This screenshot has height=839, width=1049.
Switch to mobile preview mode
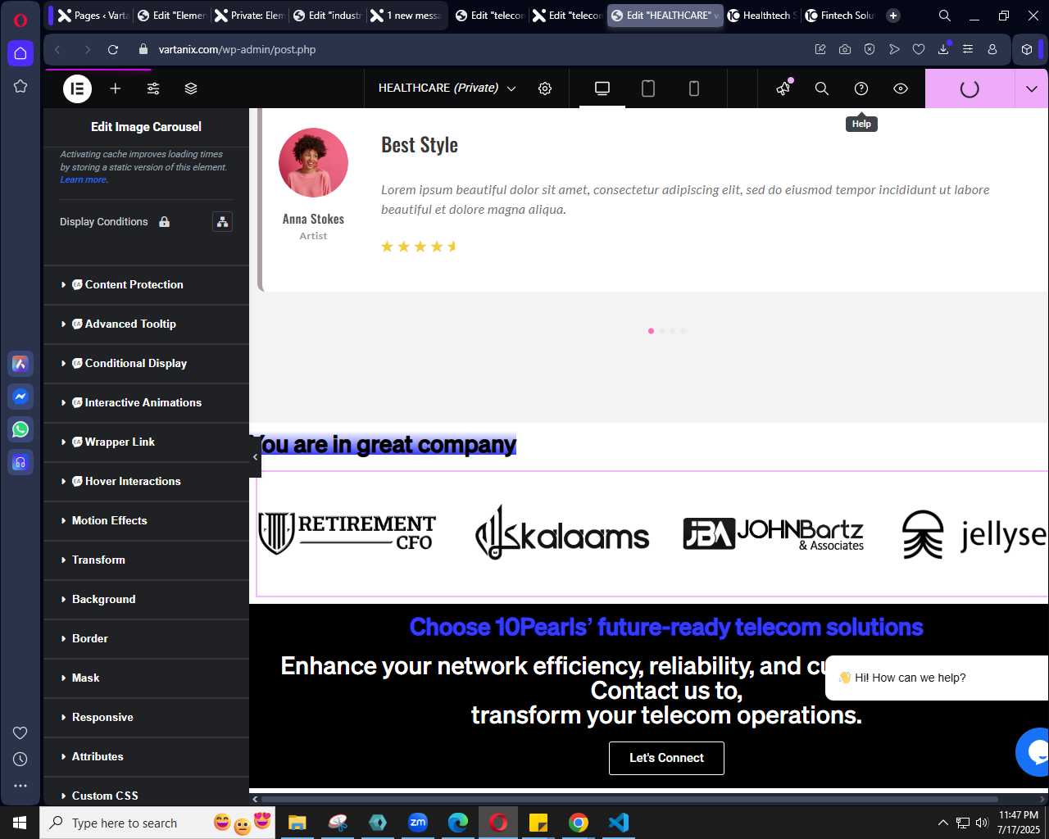click(x=694, y=88)
